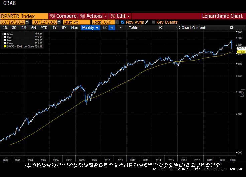This screenshot has width=246, height=177.
Task: Collapse the legend box expander
Action: 3,34
